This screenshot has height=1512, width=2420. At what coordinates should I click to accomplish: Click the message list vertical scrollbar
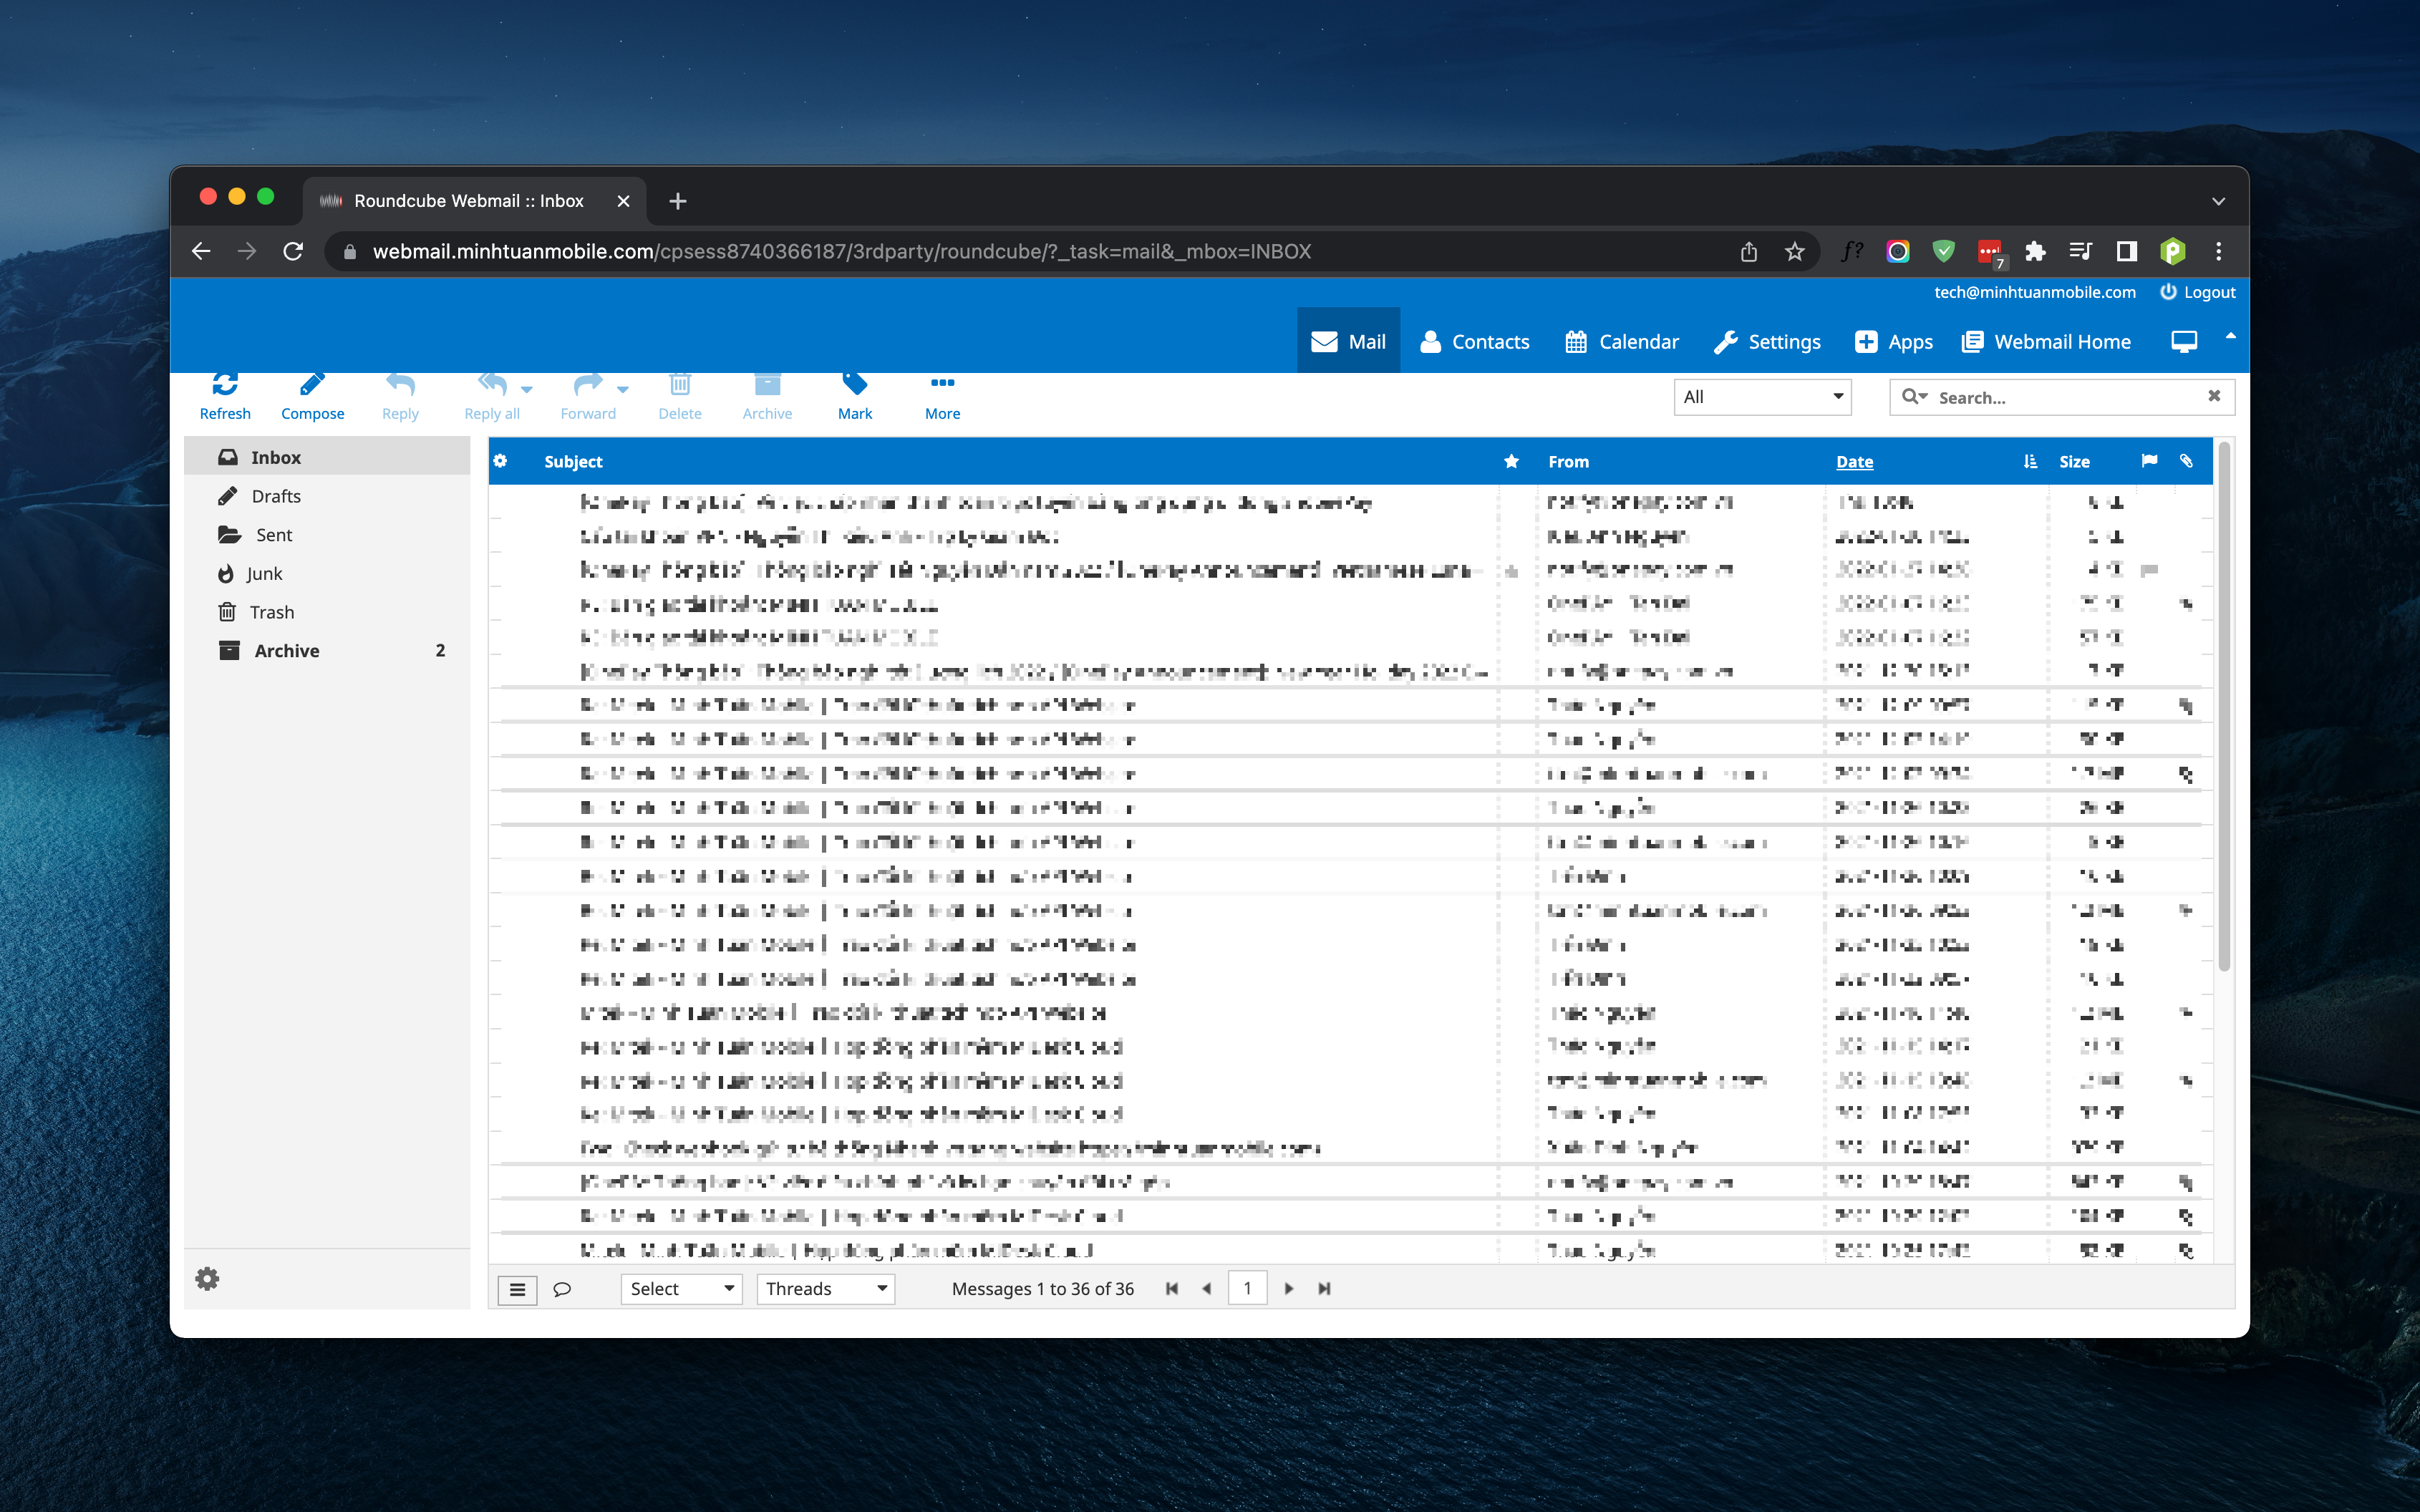click(2224, 700)
